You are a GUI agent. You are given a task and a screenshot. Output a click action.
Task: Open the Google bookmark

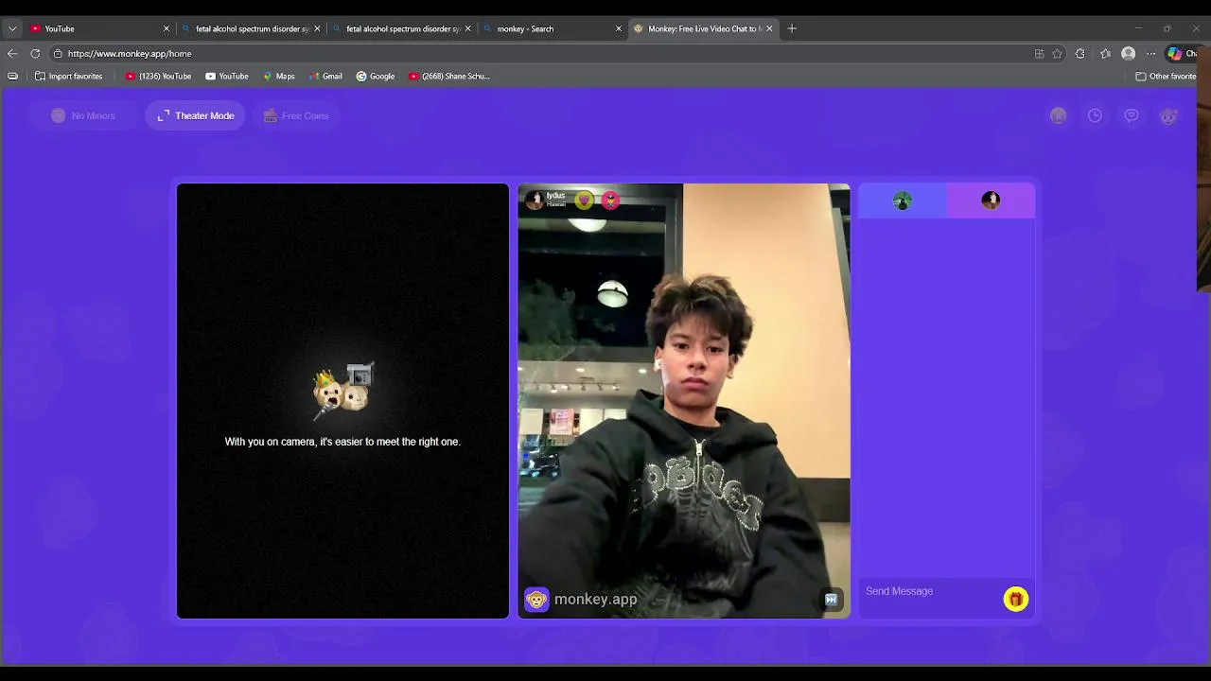click(375, 77)
